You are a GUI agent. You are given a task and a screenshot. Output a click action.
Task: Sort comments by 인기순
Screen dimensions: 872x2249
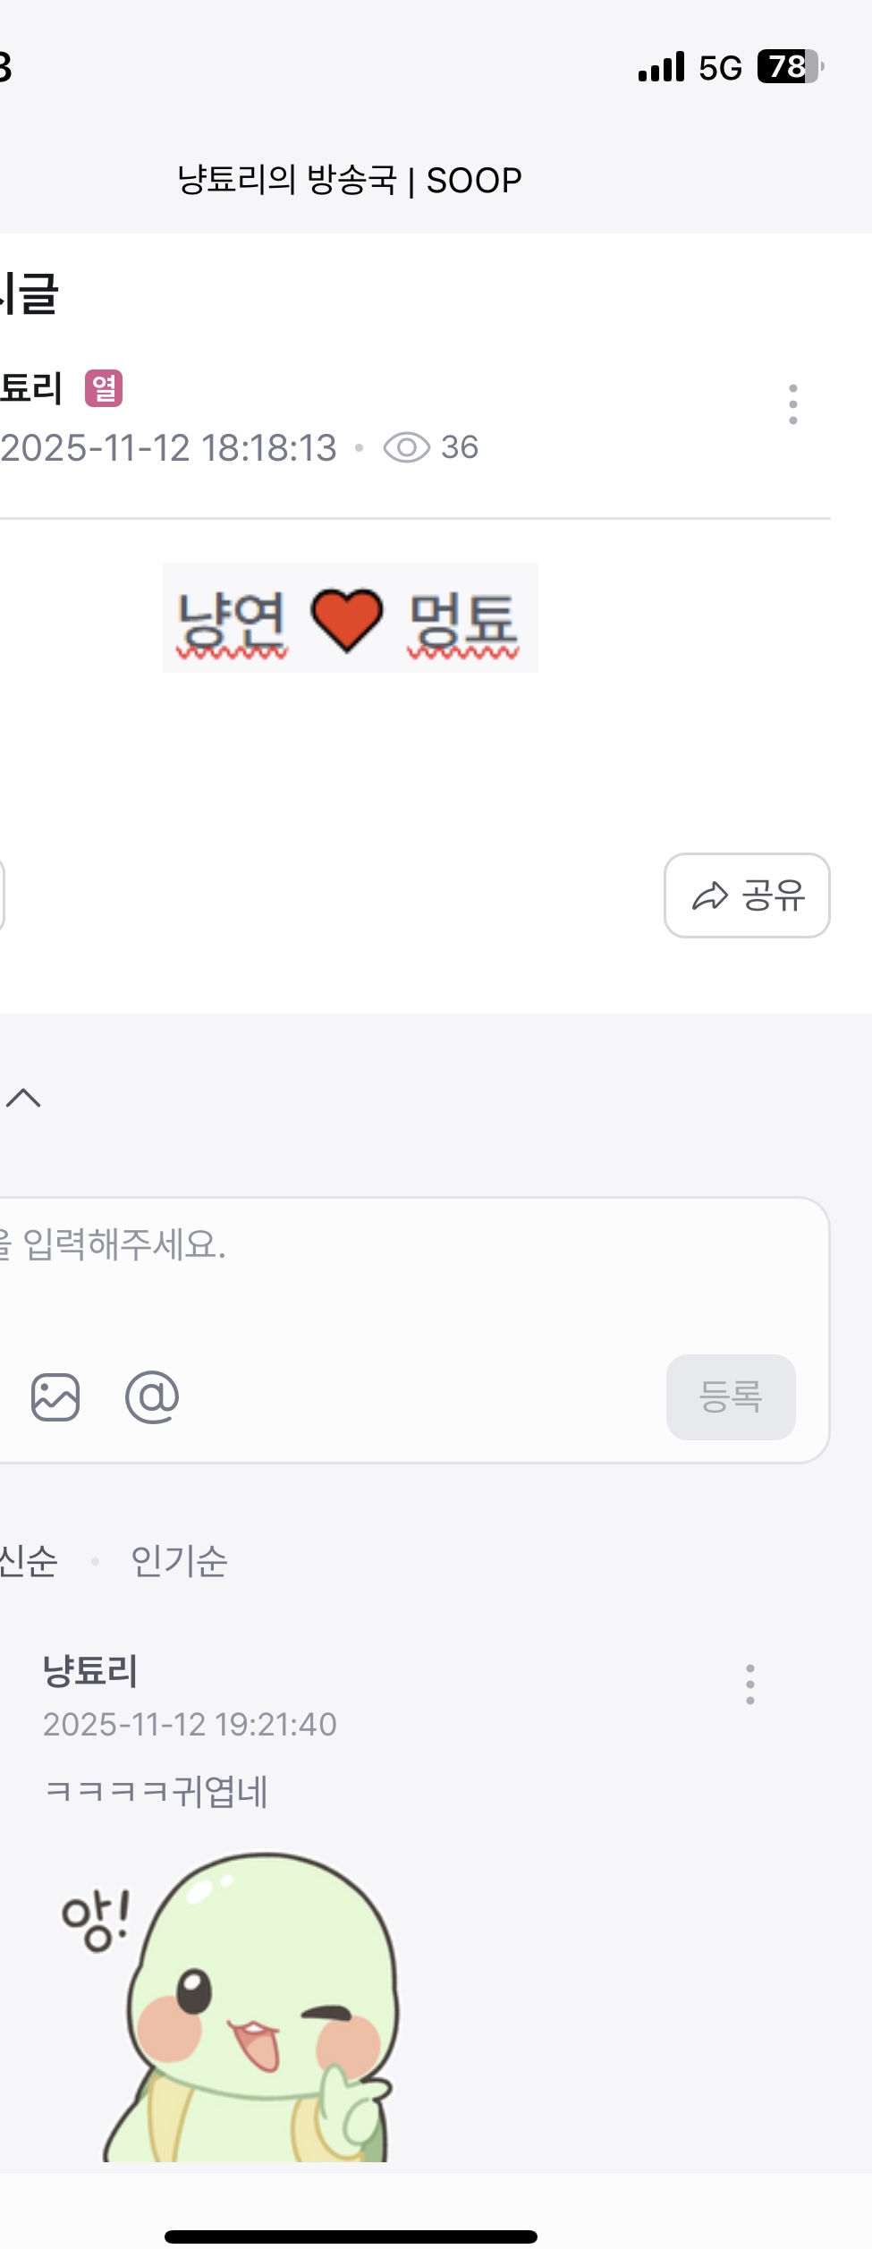click(179, 1561)
